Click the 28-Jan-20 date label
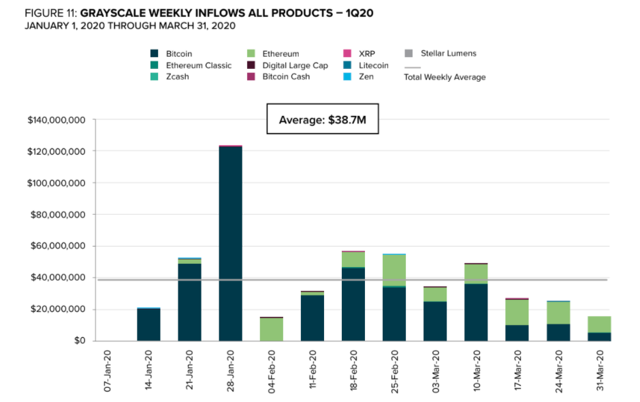 click(231, 371)
